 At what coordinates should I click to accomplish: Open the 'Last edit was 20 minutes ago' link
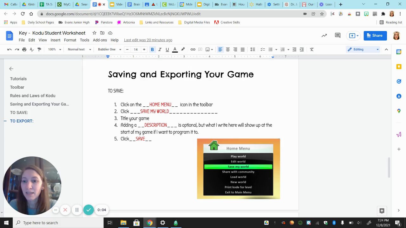pyautogui.click(x=148, y=40)
